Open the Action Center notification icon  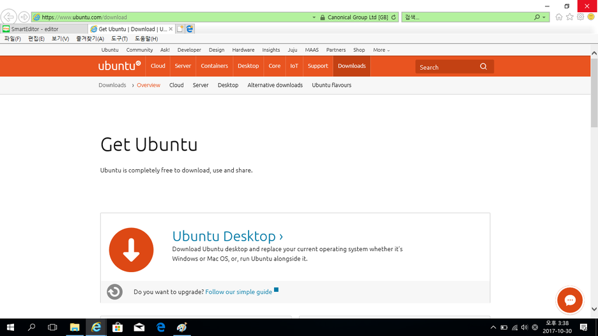point(583,327)
